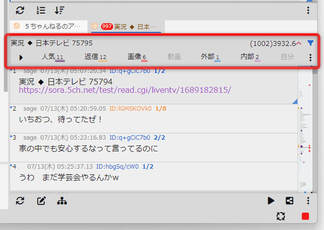The height and width of the screenshot is (230, 324).
Task: Toggle the 返信 12 filter
Action: [96, 57]
